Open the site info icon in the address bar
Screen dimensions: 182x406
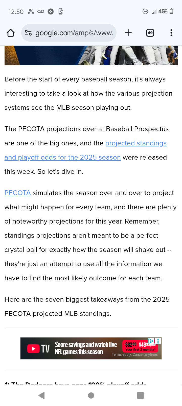click(x=28, y=33)
